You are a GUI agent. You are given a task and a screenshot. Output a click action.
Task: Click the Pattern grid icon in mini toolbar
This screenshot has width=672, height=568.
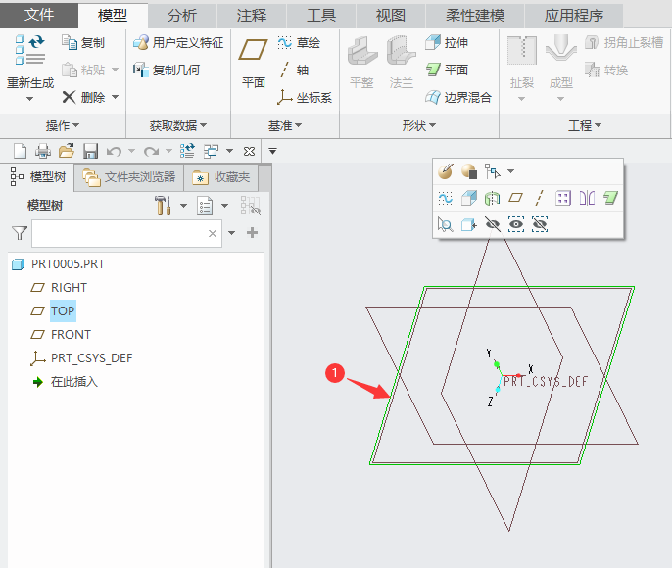(562, 198)
